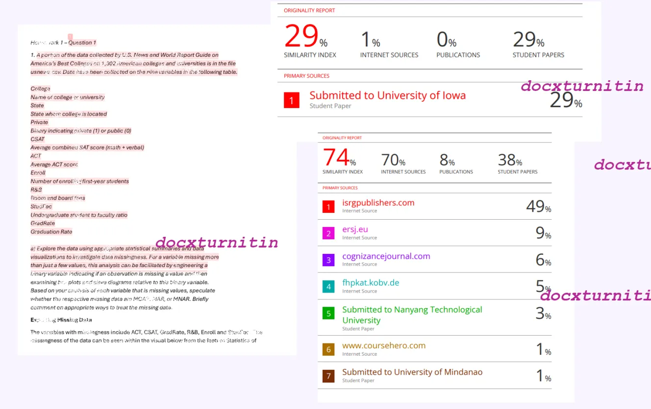The image size is (651, 409).
Task: Open the cognizancejournal.com source link
Action: click(x=386, y=256)
